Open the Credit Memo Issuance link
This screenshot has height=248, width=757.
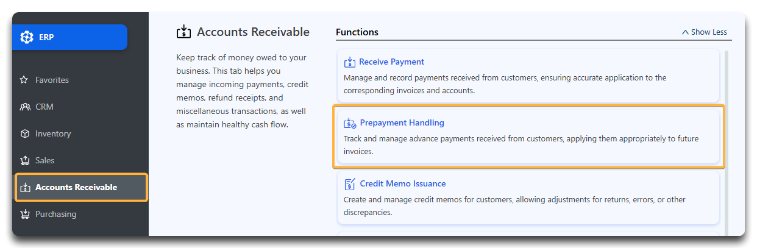(403, 183)
